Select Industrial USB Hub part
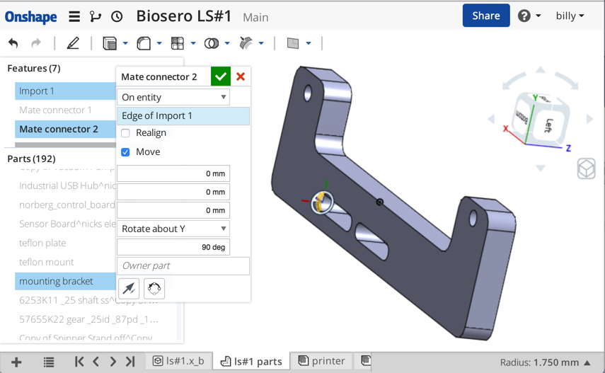The image size is (605, 373). click(66, 185)
